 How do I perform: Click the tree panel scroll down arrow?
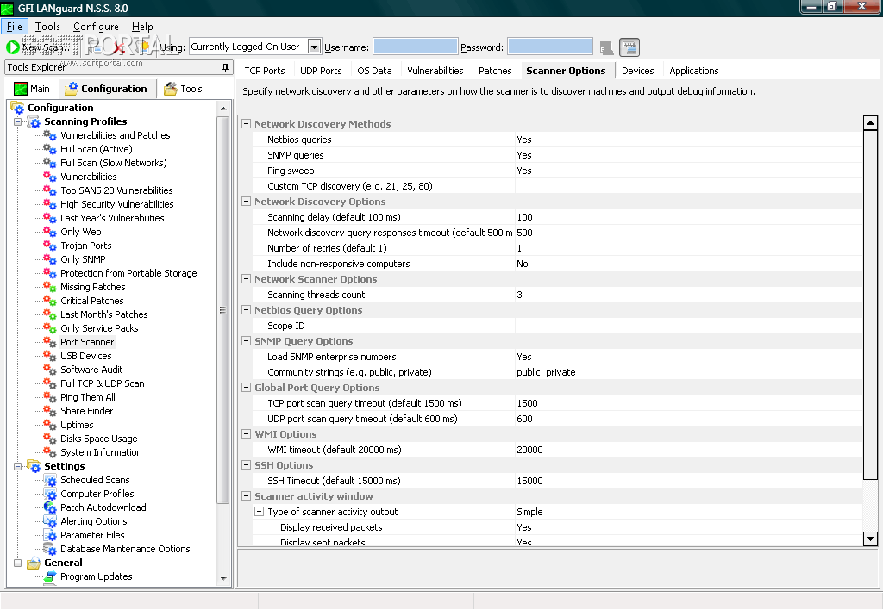(x=223, y=578)
